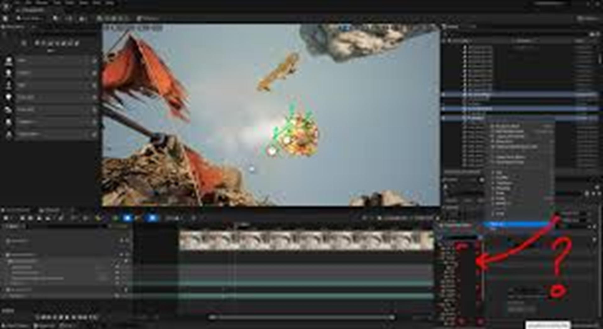Open the Platforms dropdown in main toolbar
The image size is (603, 329).
[x=148, y=19]
